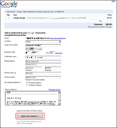Click the City/Town input field

(34, 68)
